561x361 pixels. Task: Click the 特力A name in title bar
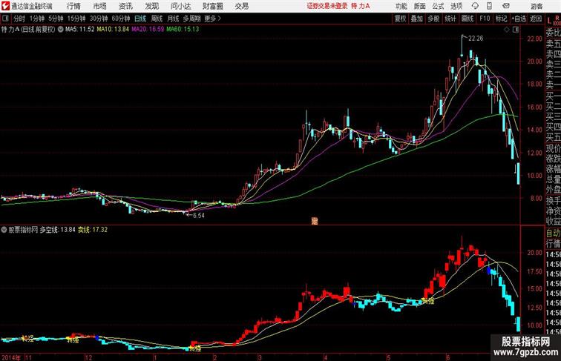(361, 6)
